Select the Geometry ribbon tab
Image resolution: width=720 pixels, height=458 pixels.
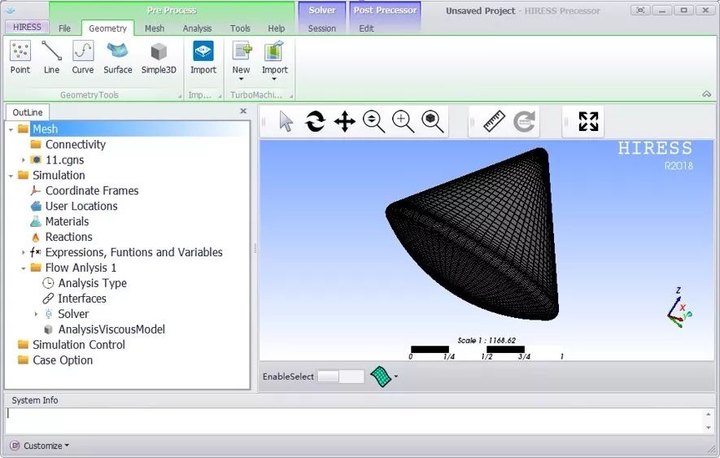[107, 28]
